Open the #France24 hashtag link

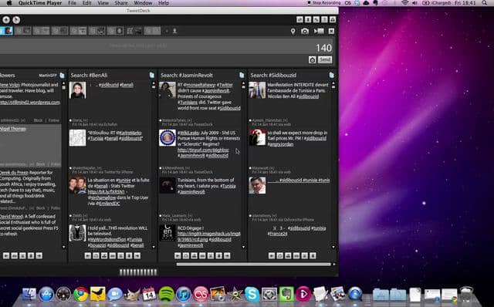pyautogui.click(x=277, y=234)
